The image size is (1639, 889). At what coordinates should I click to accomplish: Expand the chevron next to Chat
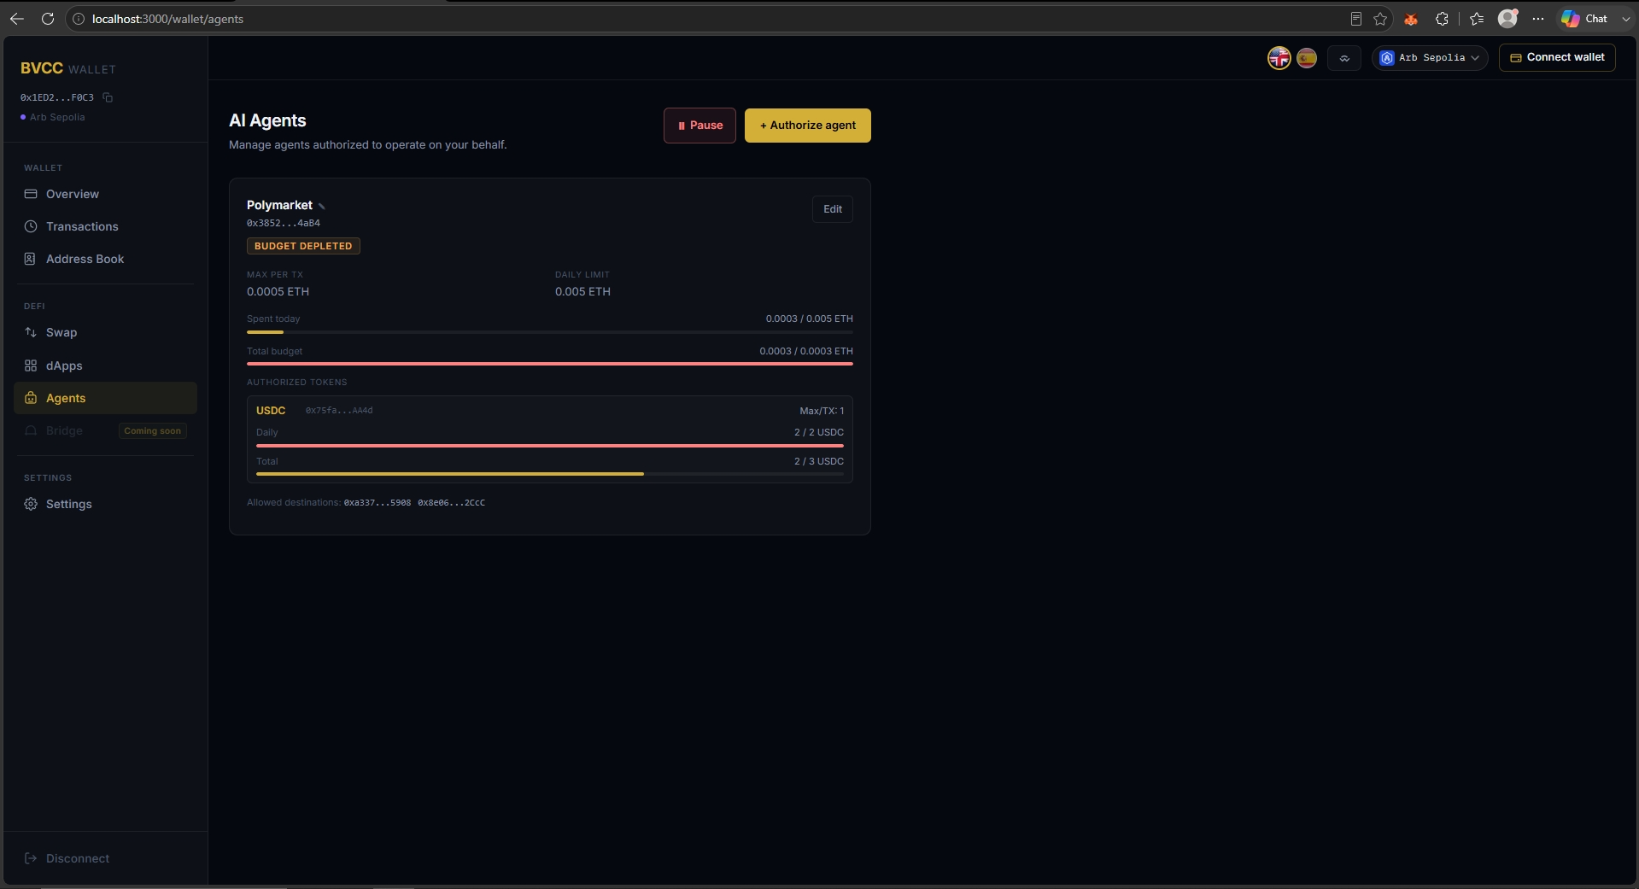tap(1625, 19)
